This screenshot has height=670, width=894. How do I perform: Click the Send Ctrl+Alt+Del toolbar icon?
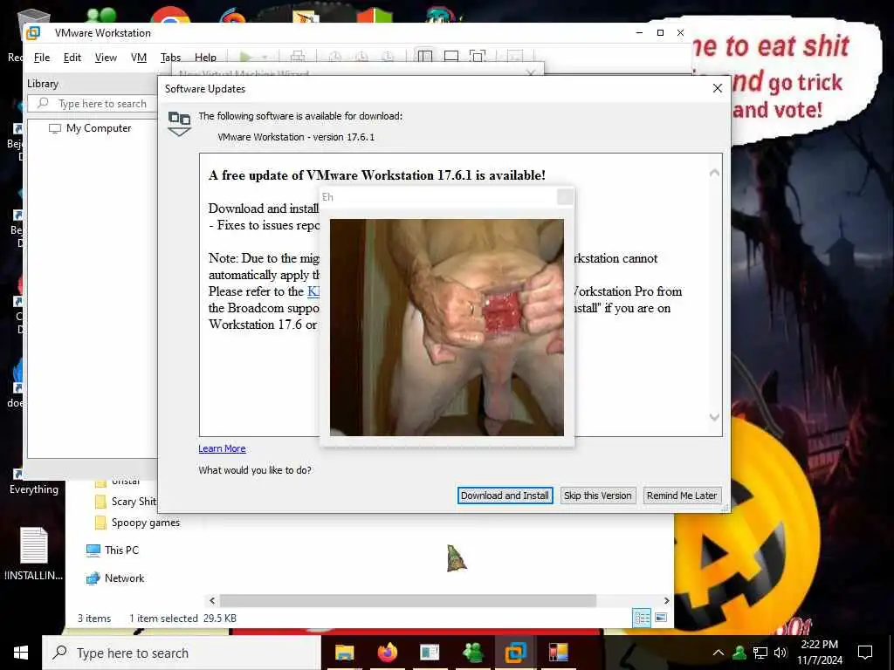tap(298, 57)
